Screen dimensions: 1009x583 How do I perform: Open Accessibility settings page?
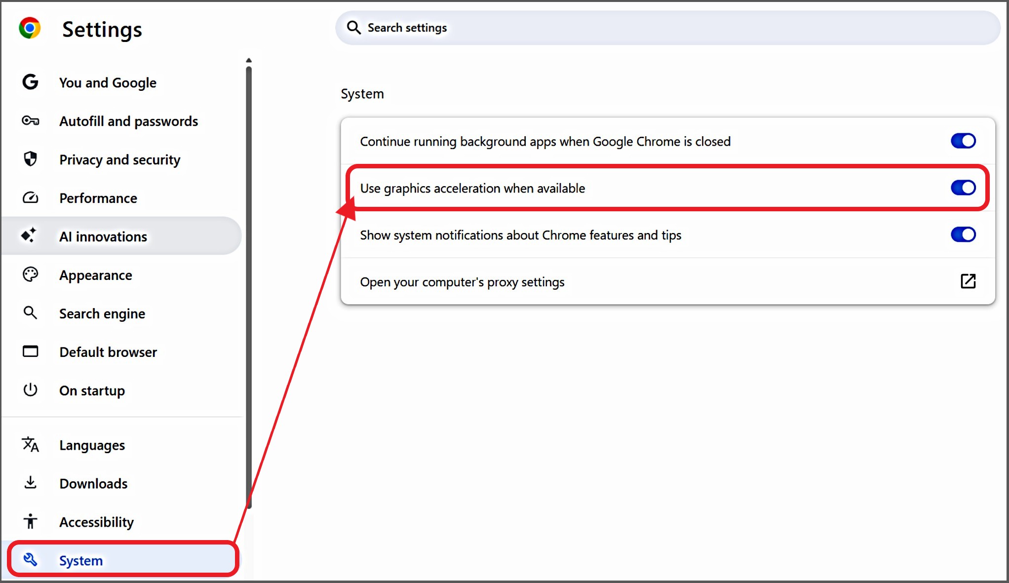(96, 522)
